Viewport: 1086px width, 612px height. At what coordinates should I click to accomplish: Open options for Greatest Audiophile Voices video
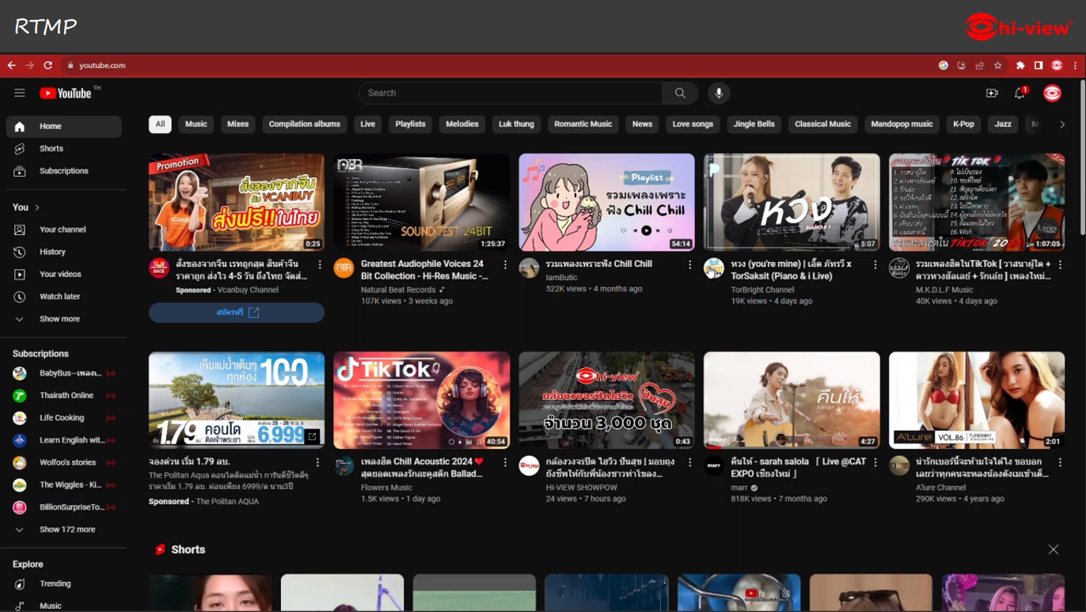(505, 264)
